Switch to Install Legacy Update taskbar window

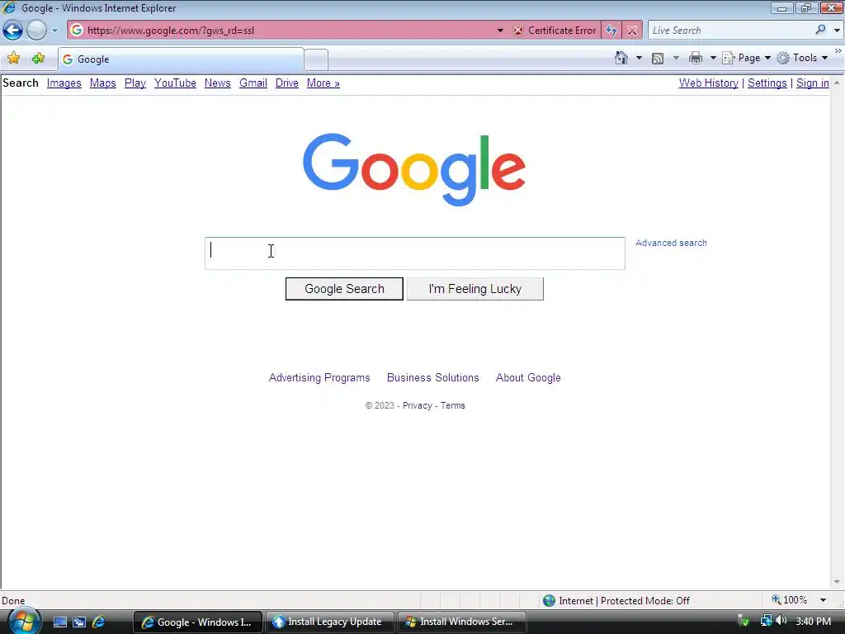(x=329, y=622)
